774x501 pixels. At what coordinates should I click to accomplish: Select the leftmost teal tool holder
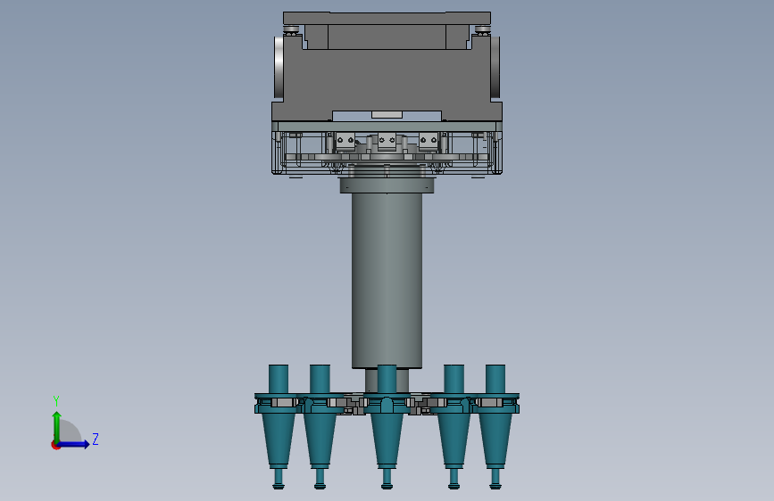[x=278, y=427]
